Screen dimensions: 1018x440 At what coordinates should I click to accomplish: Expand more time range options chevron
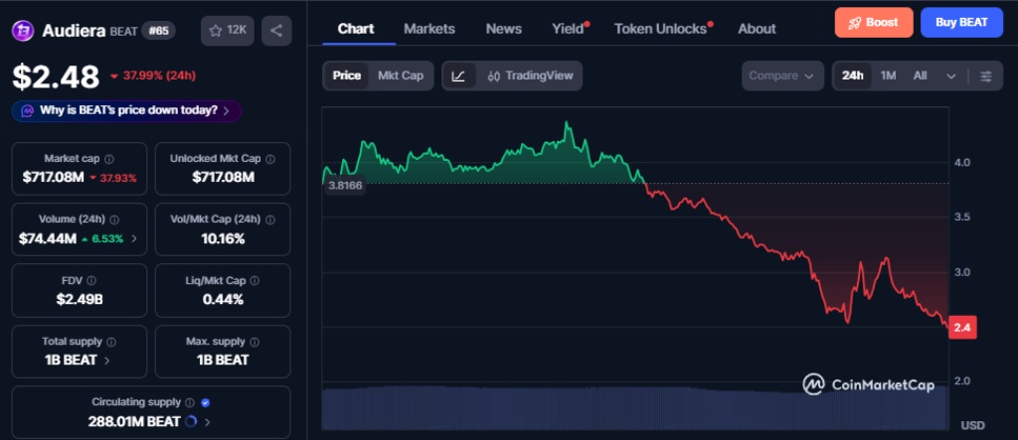[x=951, y=76]
